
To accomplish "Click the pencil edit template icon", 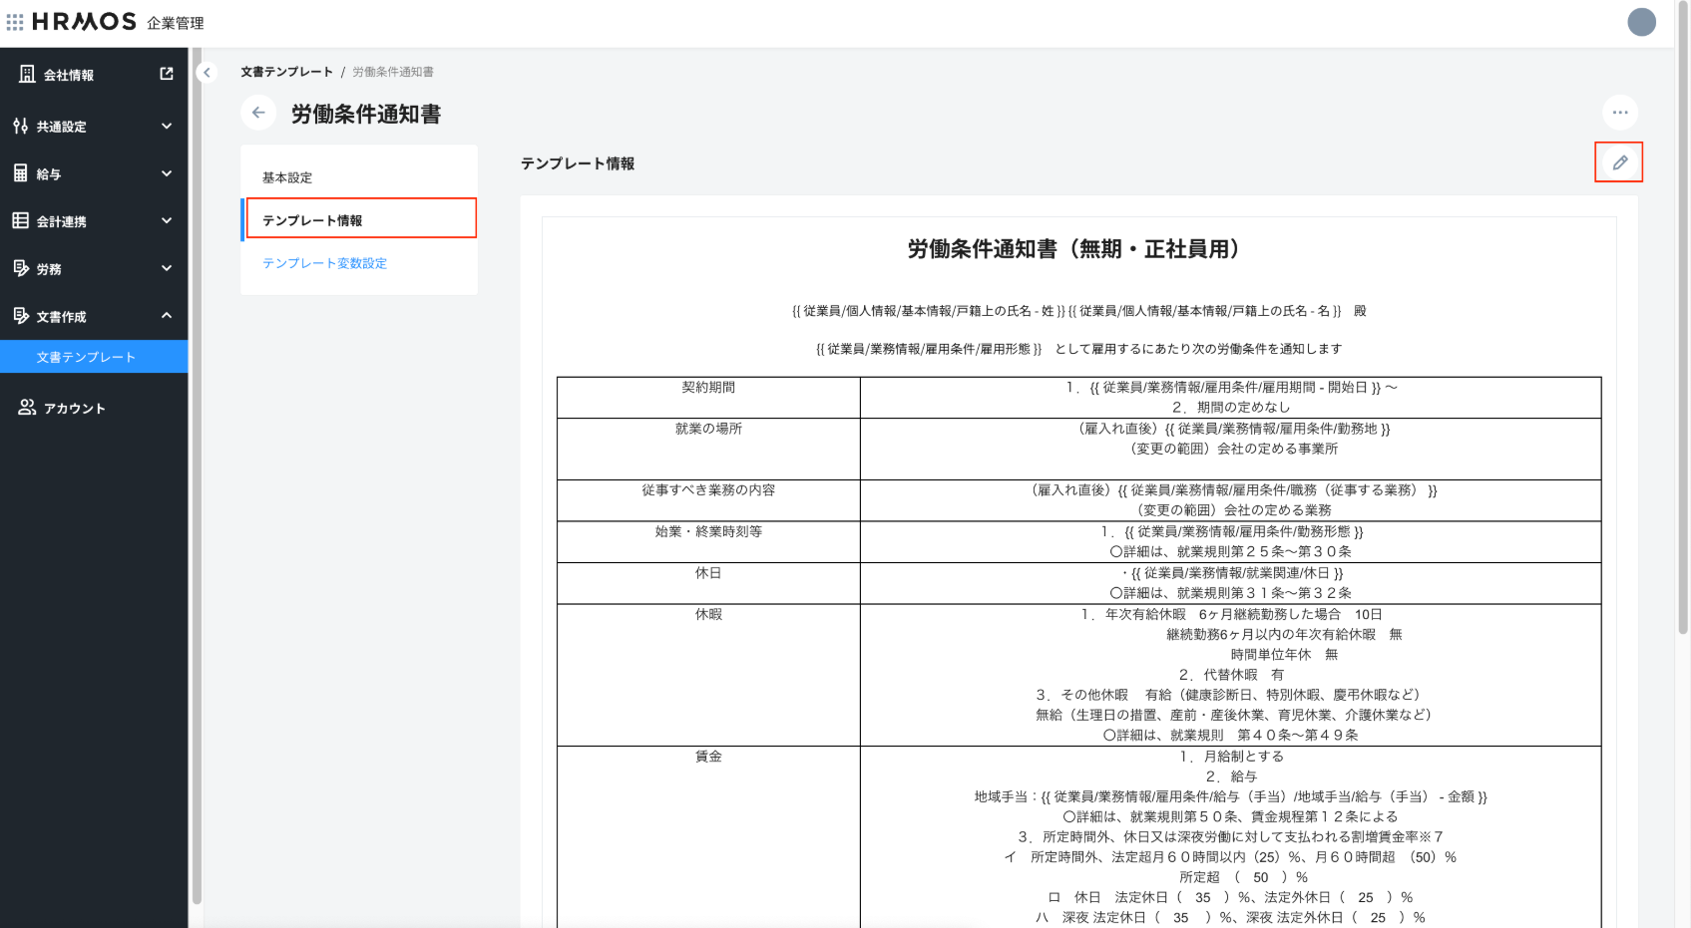I will pyautogui.click(x=1619, y=162).
